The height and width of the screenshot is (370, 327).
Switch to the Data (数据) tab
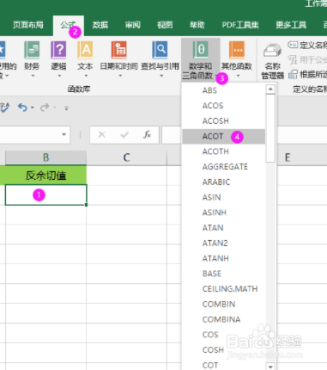[100, 25]
